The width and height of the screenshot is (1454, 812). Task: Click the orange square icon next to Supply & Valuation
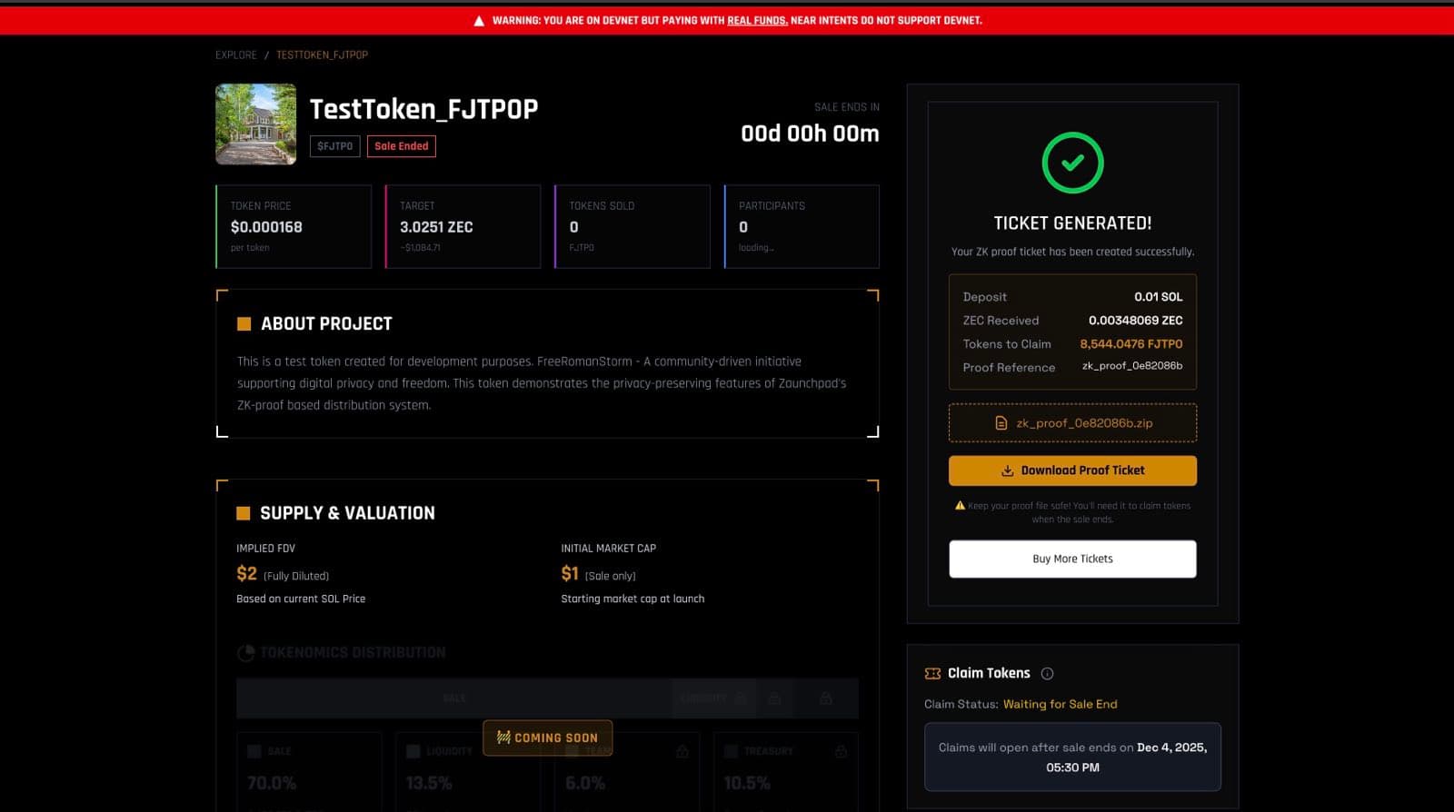tap(243, 514)
